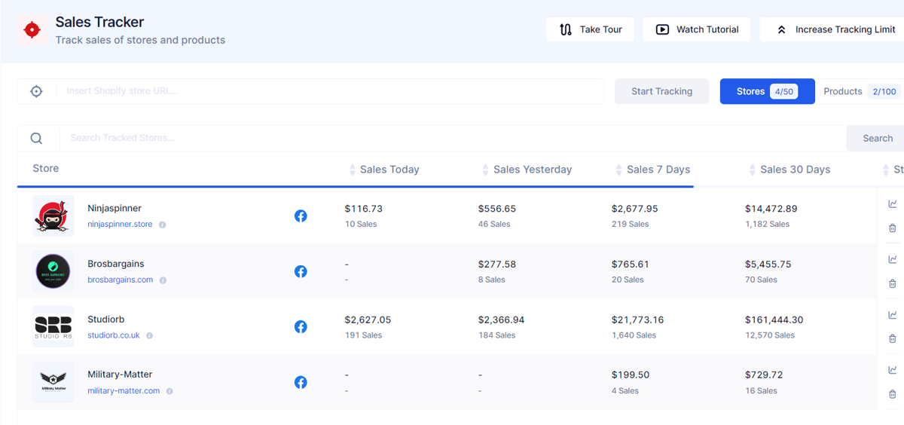The width and height of the screenshot is (904, 425).
Task: Delete the Military-Matter store with its trash icon
Action: (x=893, y=394)
